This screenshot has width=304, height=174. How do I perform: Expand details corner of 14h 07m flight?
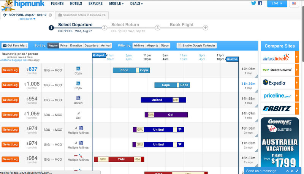256,121
